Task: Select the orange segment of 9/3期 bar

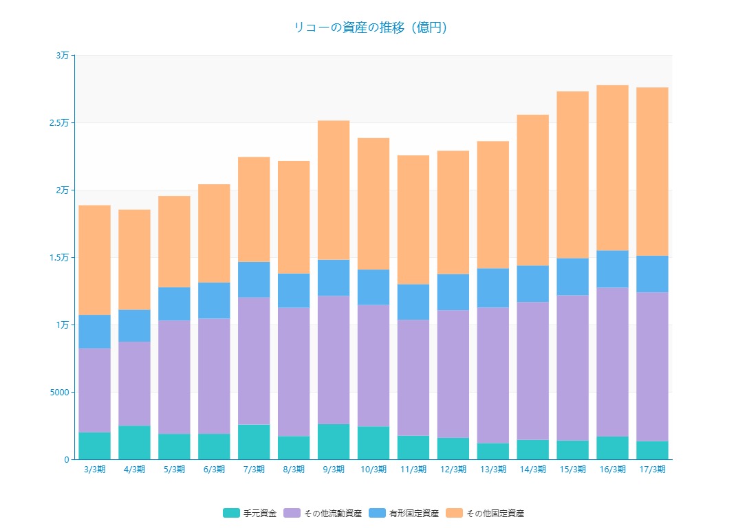Action: tap(334, 190)
